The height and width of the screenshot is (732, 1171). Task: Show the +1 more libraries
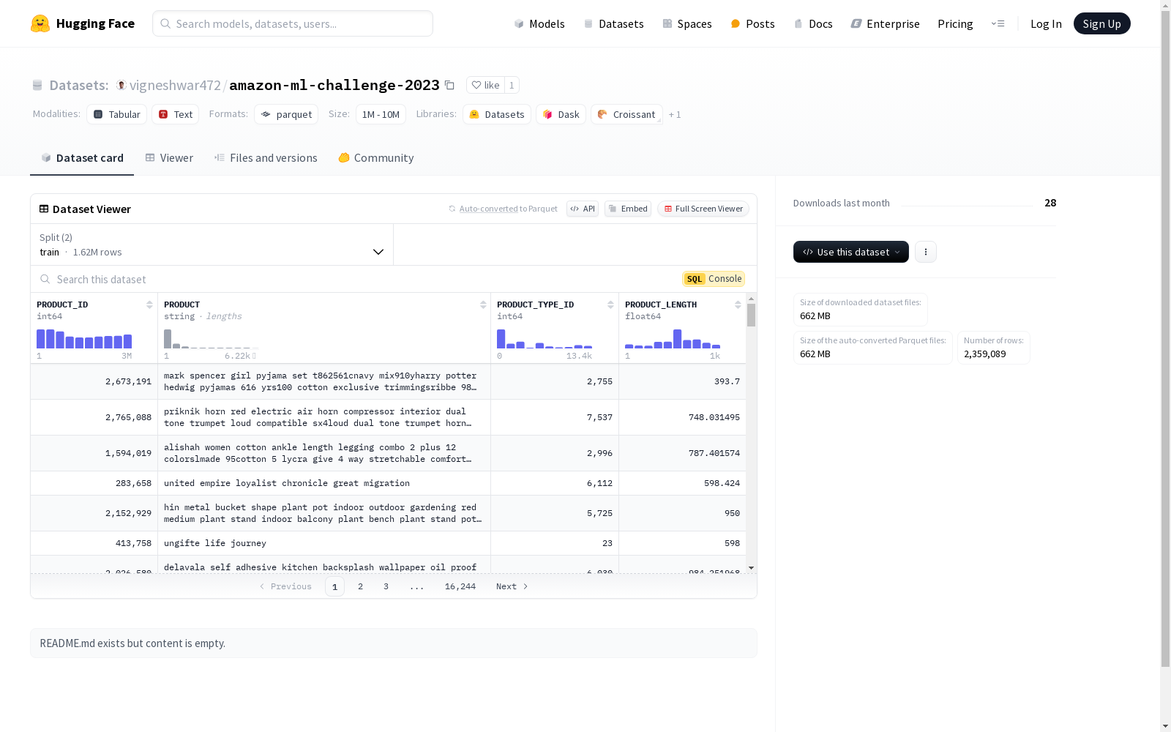(675, 114)
